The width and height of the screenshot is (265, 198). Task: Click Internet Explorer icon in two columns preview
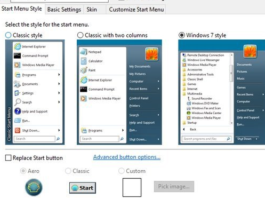[84, 80]
